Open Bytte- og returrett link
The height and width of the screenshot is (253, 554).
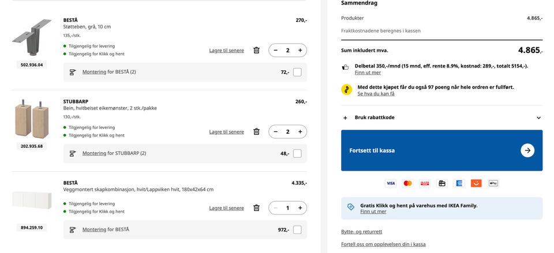(361, 232)
